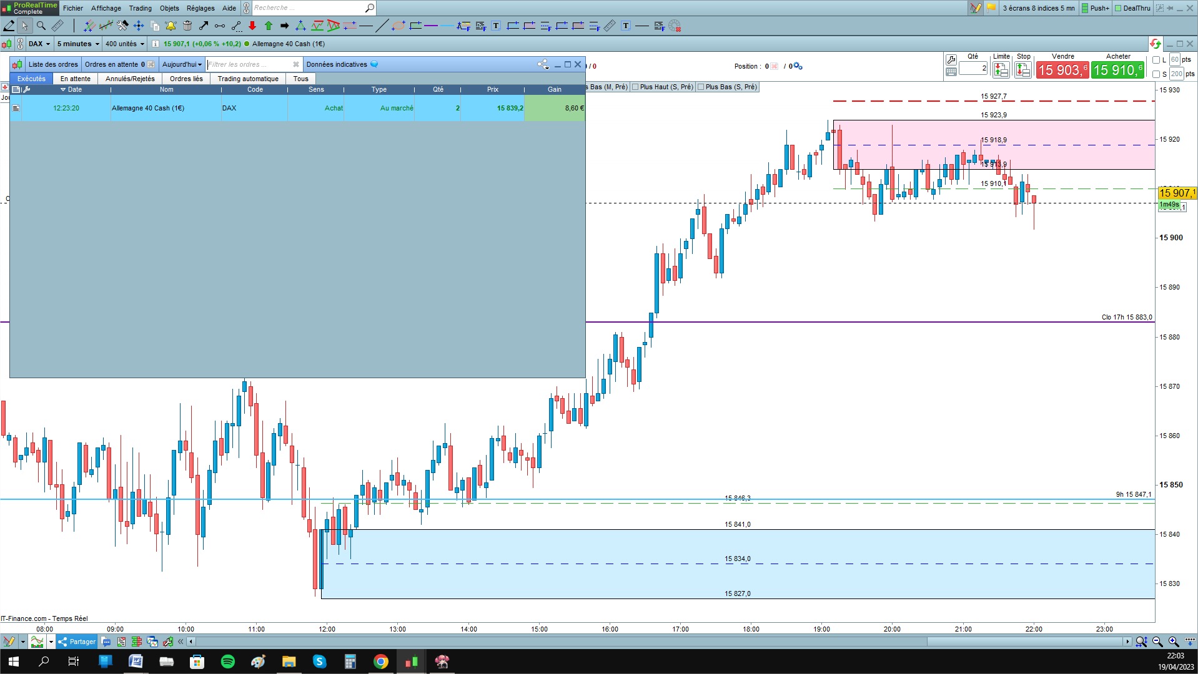Image resolution: width=1198 pixels, height=674 pixels.
Task: Toggle the S 200 pts checkbox
Action: (x=1156, y=74)
